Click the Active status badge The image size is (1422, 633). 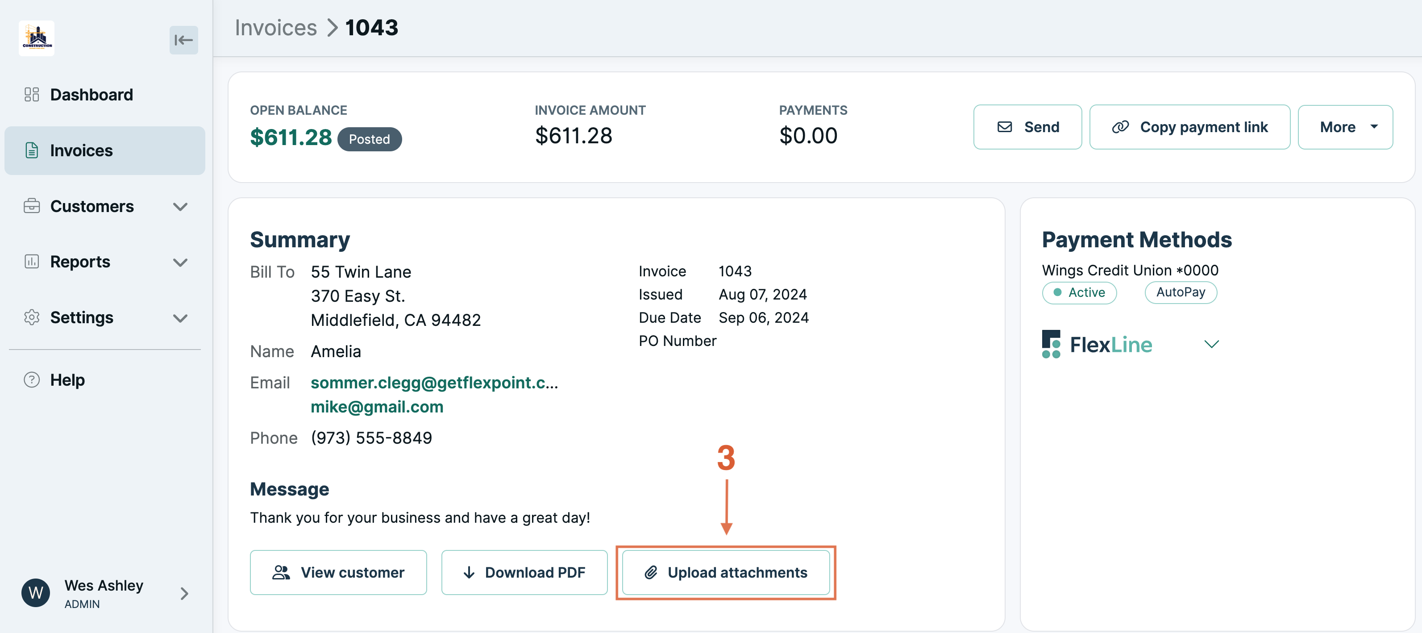pyautogui.click(x=1079, y=292)
